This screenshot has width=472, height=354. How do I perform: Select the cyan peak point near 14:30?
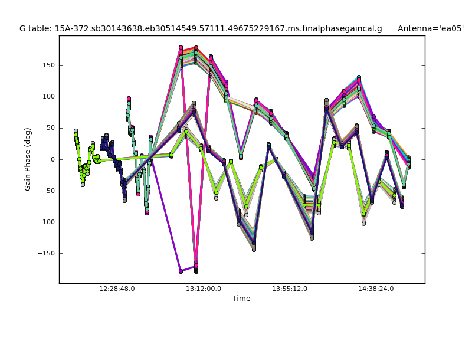pos(359,77)
